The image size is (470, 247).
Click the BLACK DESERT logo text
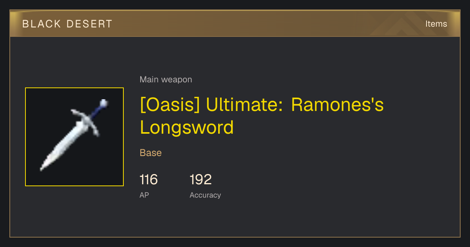[67, 24]
